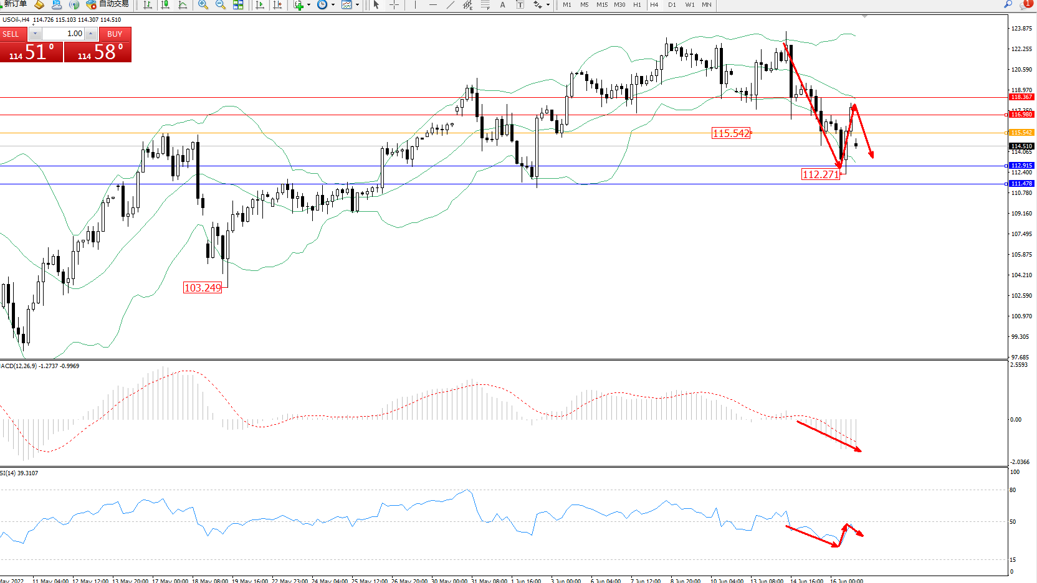Viewport: 1037px width, 583px height.
Task: Expand the chart templates dropdown
Action: 357,5
